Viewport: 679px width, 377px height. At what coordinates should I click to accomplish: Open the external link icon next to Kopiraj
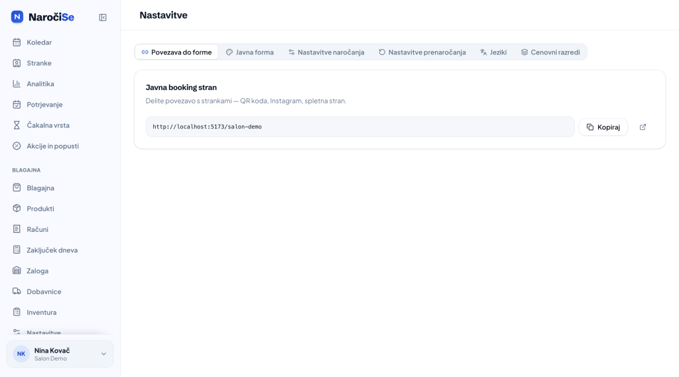(643, 127)
